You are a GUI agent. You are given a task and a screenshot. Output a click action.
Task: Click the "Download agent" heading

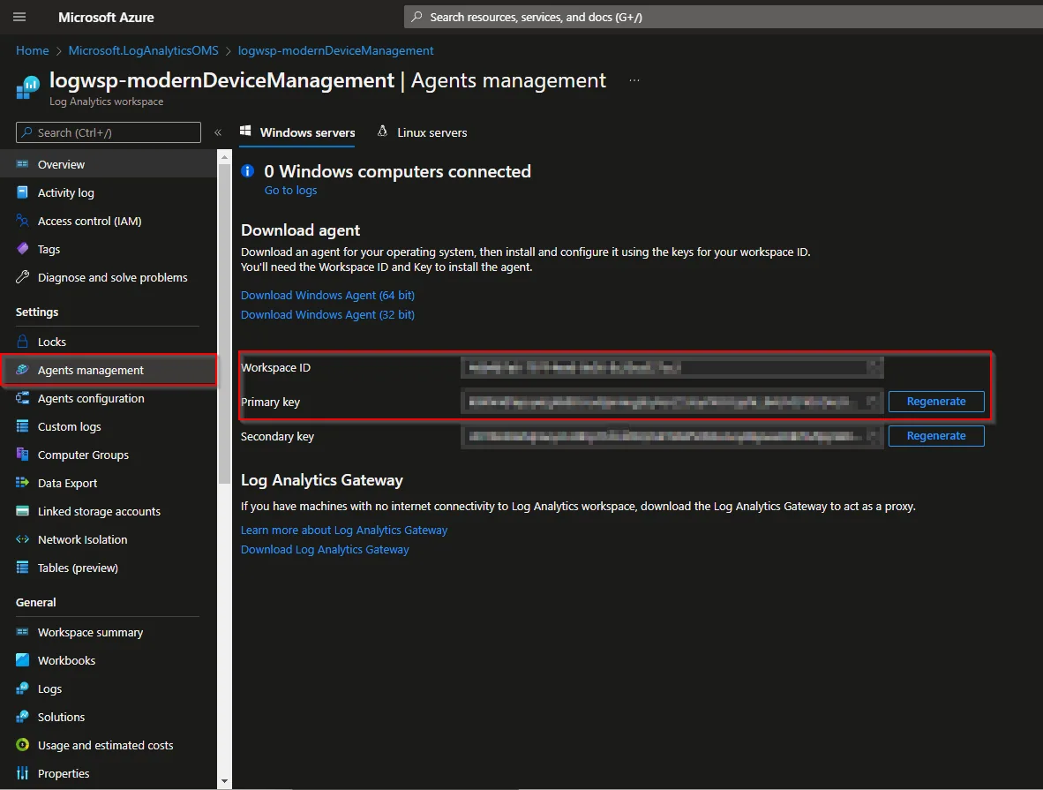(x=300, y=230)
